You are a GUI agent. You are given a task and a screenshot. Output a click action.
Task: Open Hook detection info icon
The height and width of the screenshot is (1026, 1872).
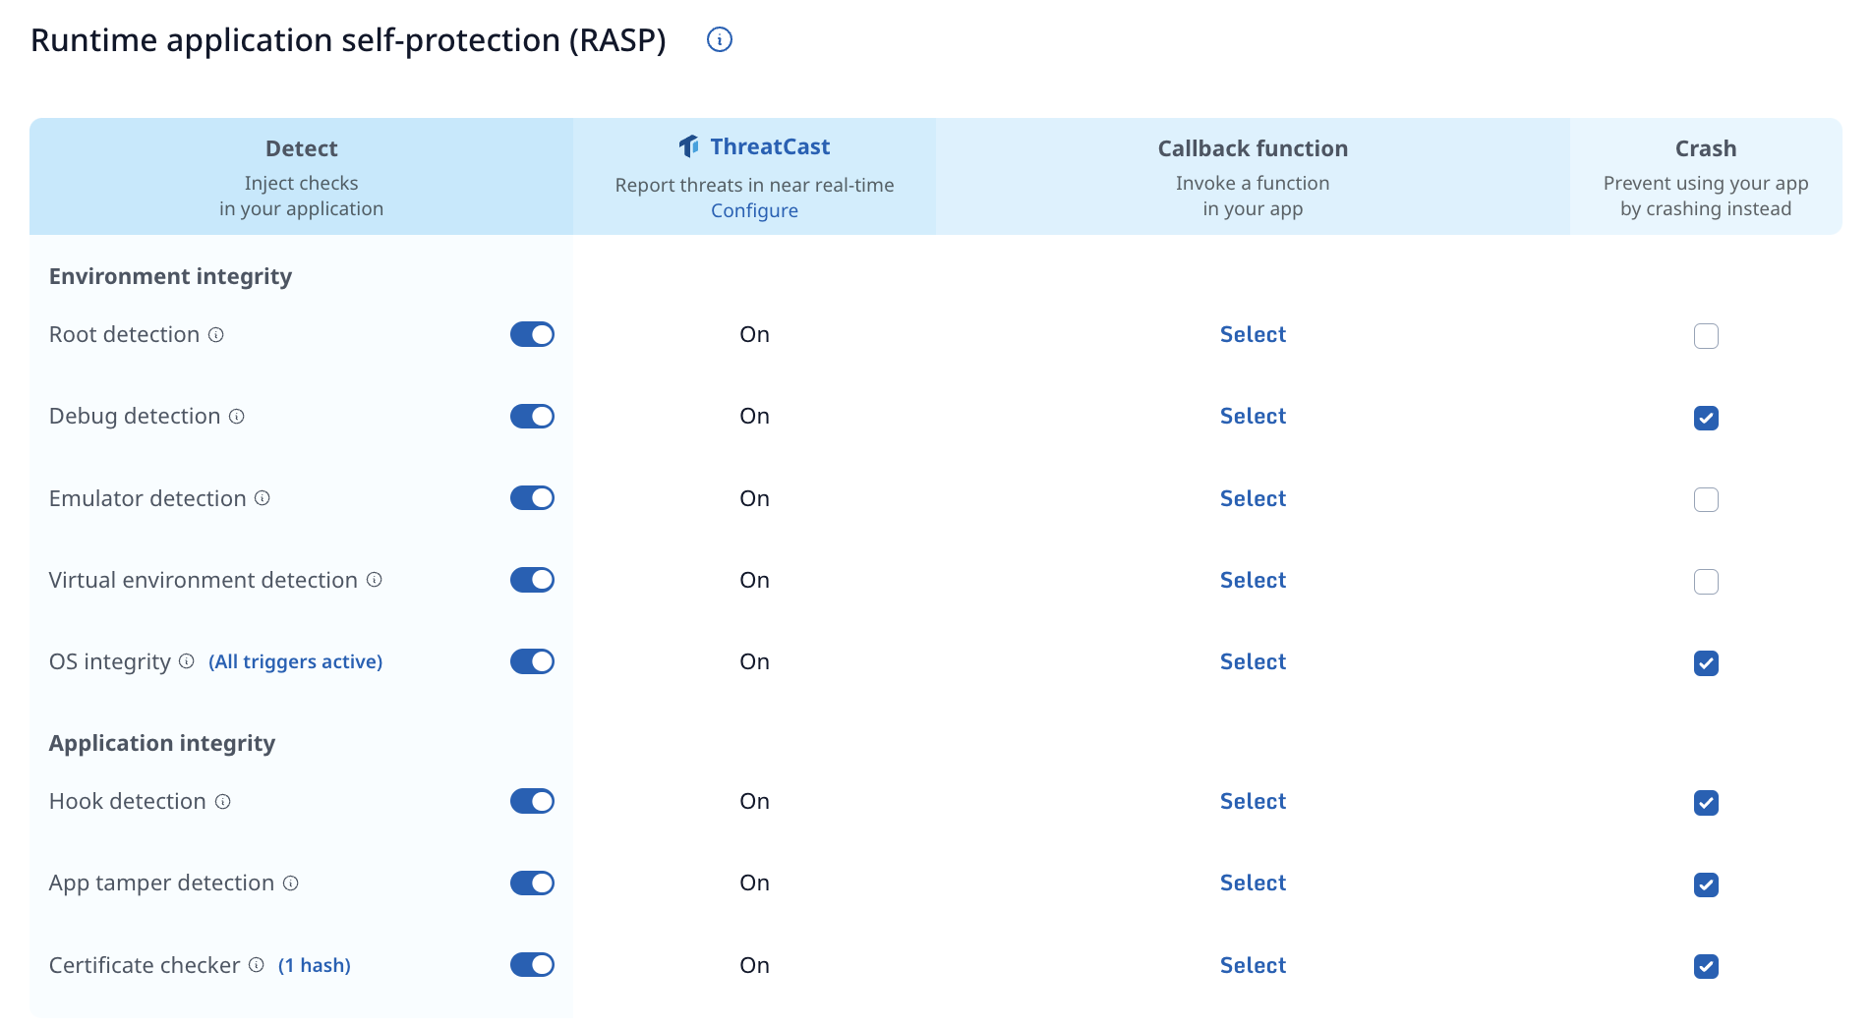tap(223, 802)
